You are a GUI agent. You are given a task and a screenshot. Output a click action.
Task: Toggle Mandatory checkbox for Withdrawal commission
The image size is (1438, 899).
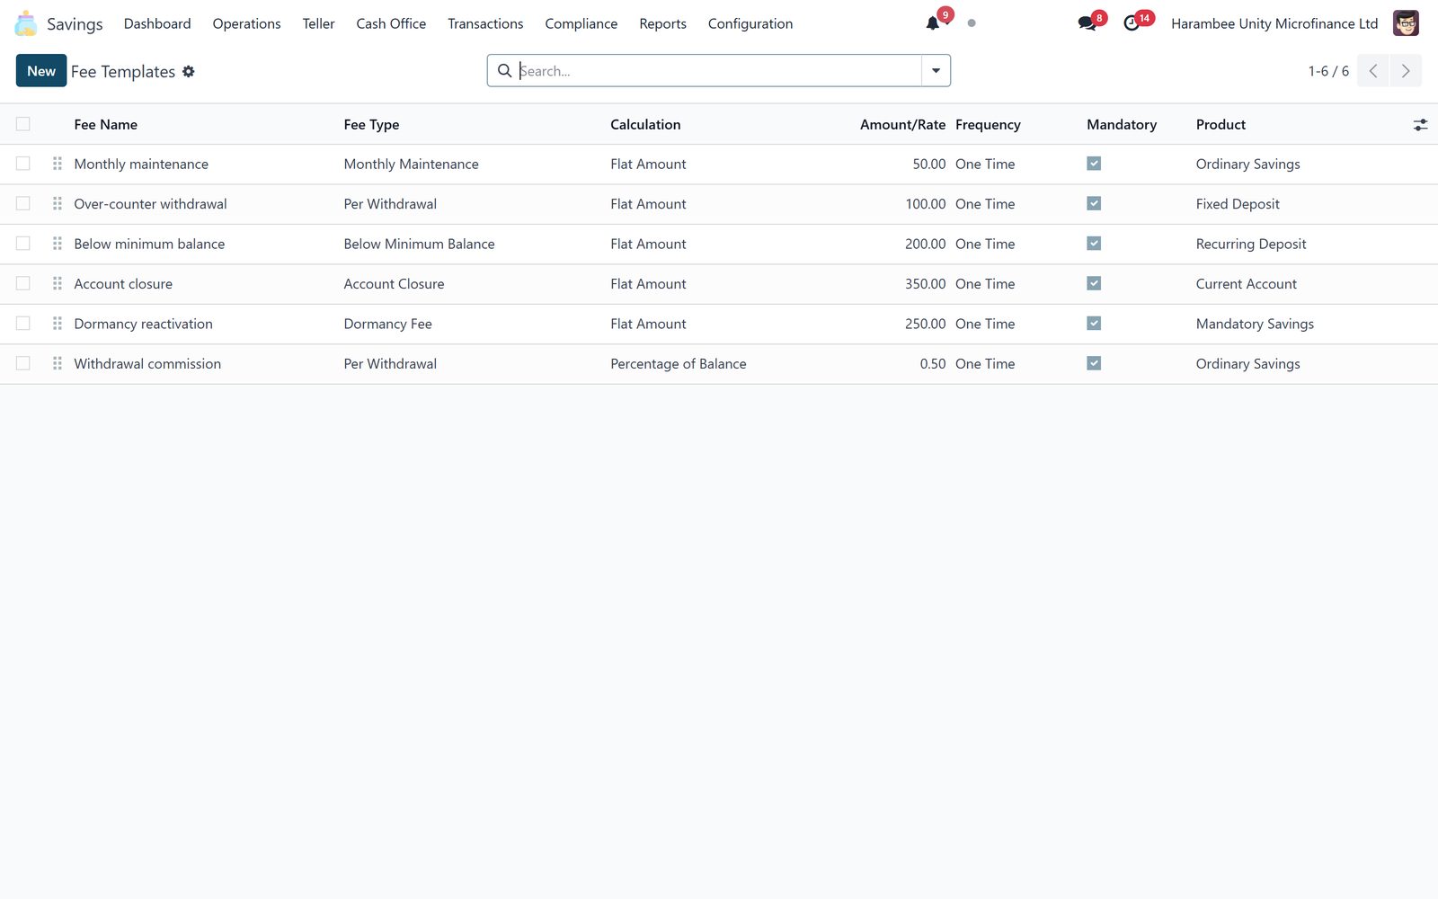[1094, 363]
